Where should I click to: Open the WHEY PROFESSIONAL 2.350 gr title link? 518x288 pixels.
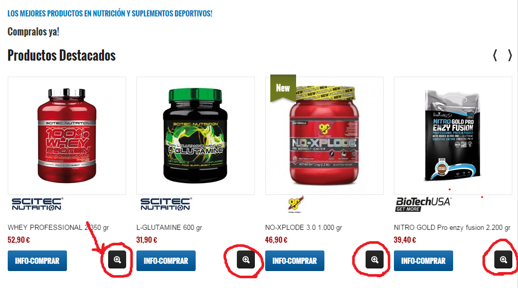[58, 227]
